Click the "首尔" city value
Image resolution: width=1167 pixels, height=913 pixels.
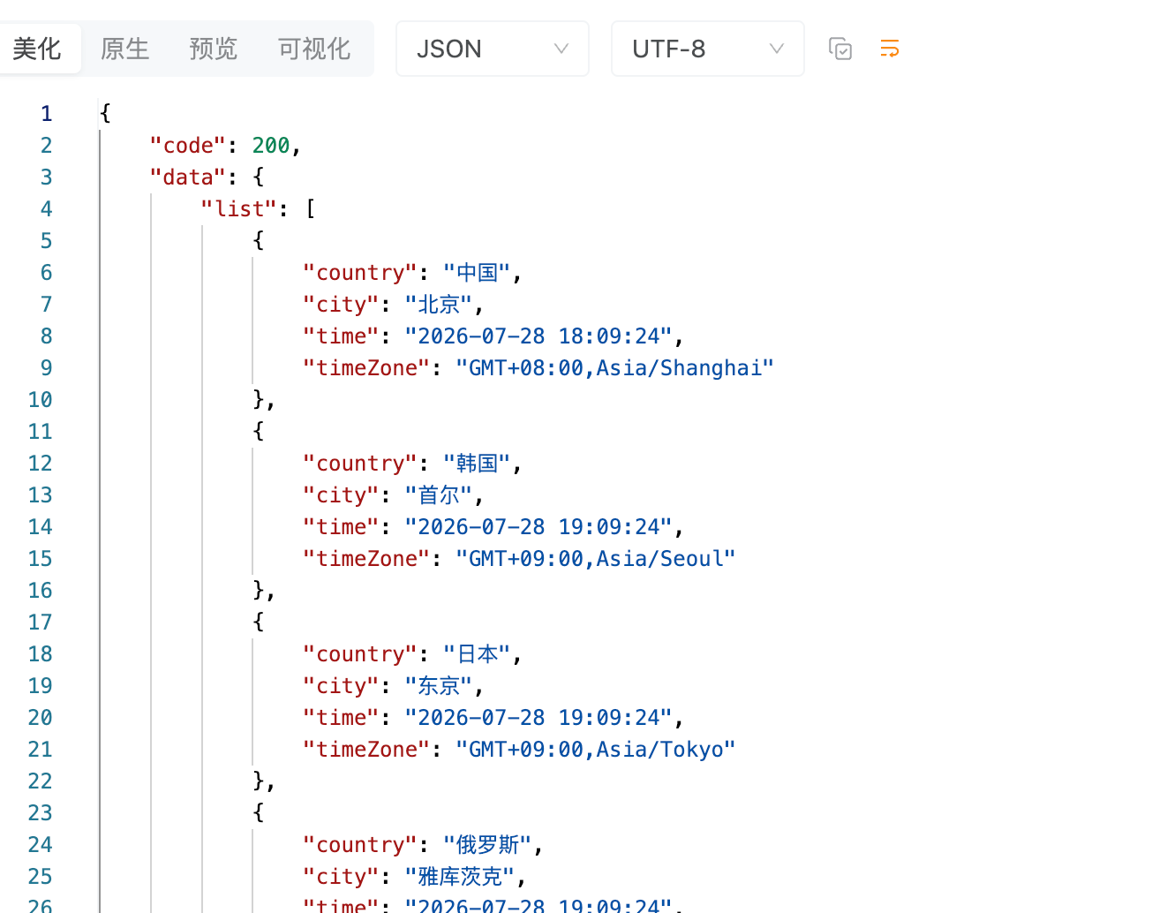pos(439,495)
